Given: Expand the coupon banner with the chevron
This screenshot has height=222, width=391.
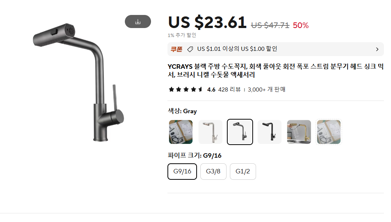Looking at the screenshot, I should 376,49.
